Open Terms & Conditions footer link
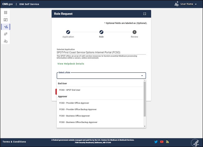 14,142
